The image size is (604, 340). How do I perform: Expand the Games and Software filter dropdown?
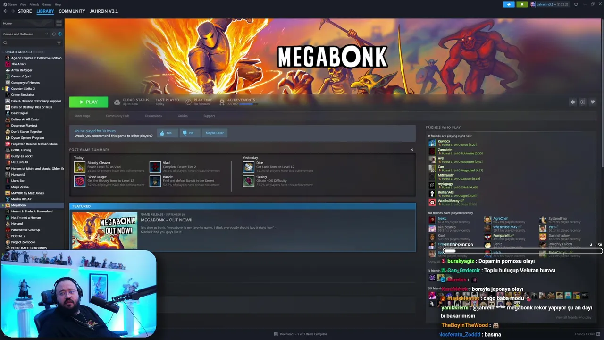coord(25,34)
